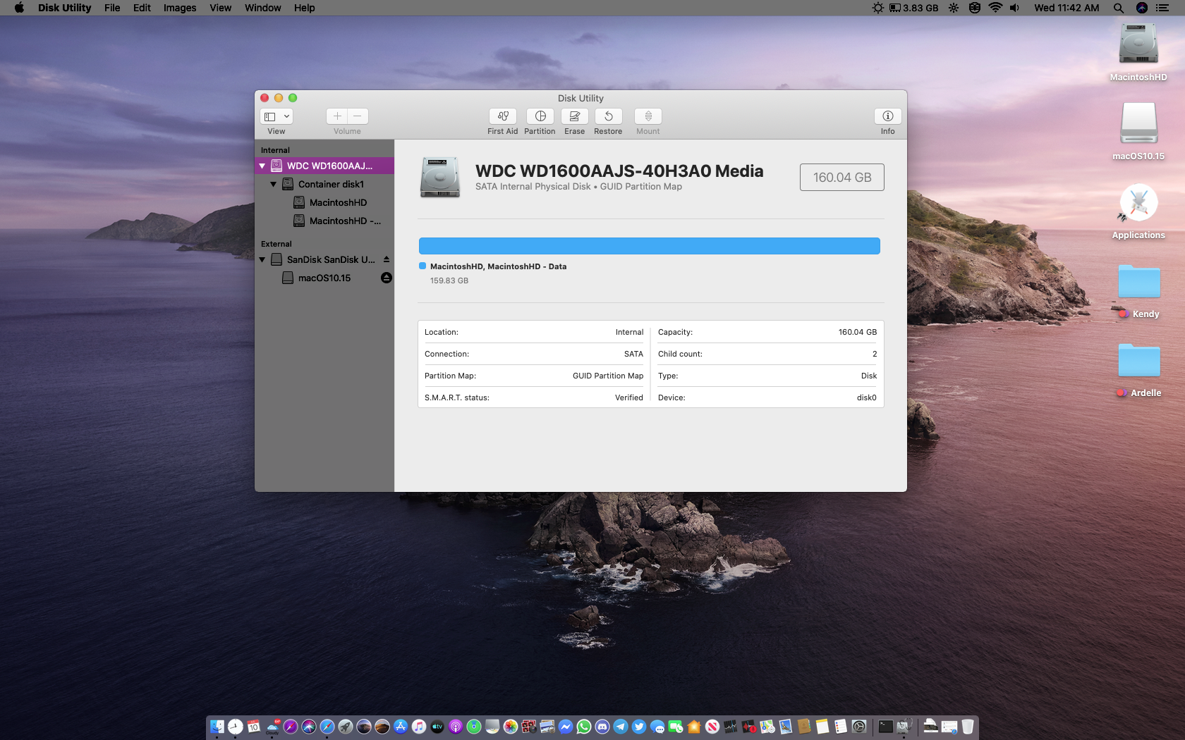This screenshot has width=1185, height=740.
Task: Select the WDC WD1600AAJ... disk in sidebar
Action: pyautogui.click(x=324, y=166)
